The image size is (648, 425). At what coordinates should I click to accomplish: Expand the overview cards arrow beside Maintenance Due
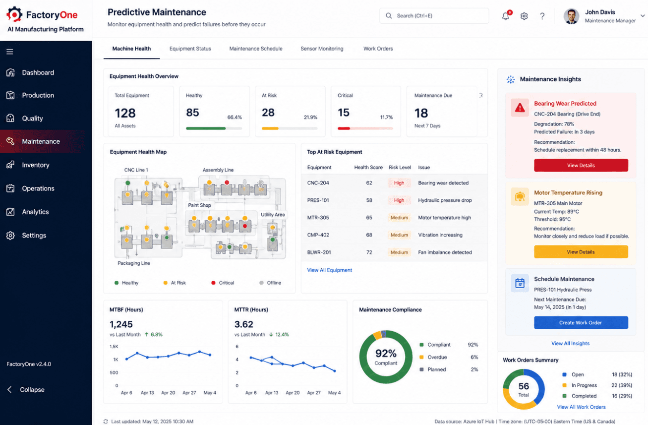tap(480, 95)
